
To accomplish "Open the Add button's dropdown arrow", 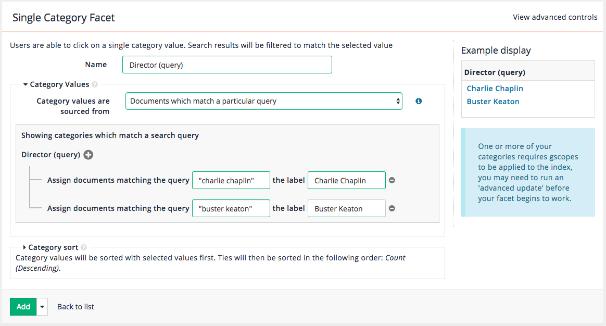I will click(x=42, y=307).
